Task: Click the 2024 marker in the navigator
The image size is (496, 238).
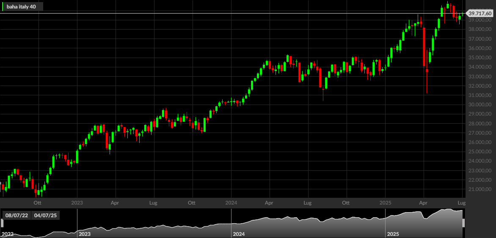Action: [239, 234]
